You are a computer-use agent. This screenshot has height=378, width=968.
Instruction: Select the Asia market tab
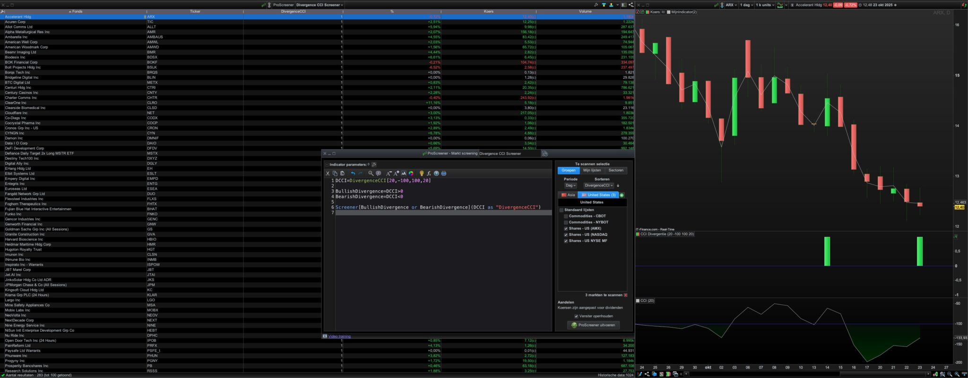(568, 195)
